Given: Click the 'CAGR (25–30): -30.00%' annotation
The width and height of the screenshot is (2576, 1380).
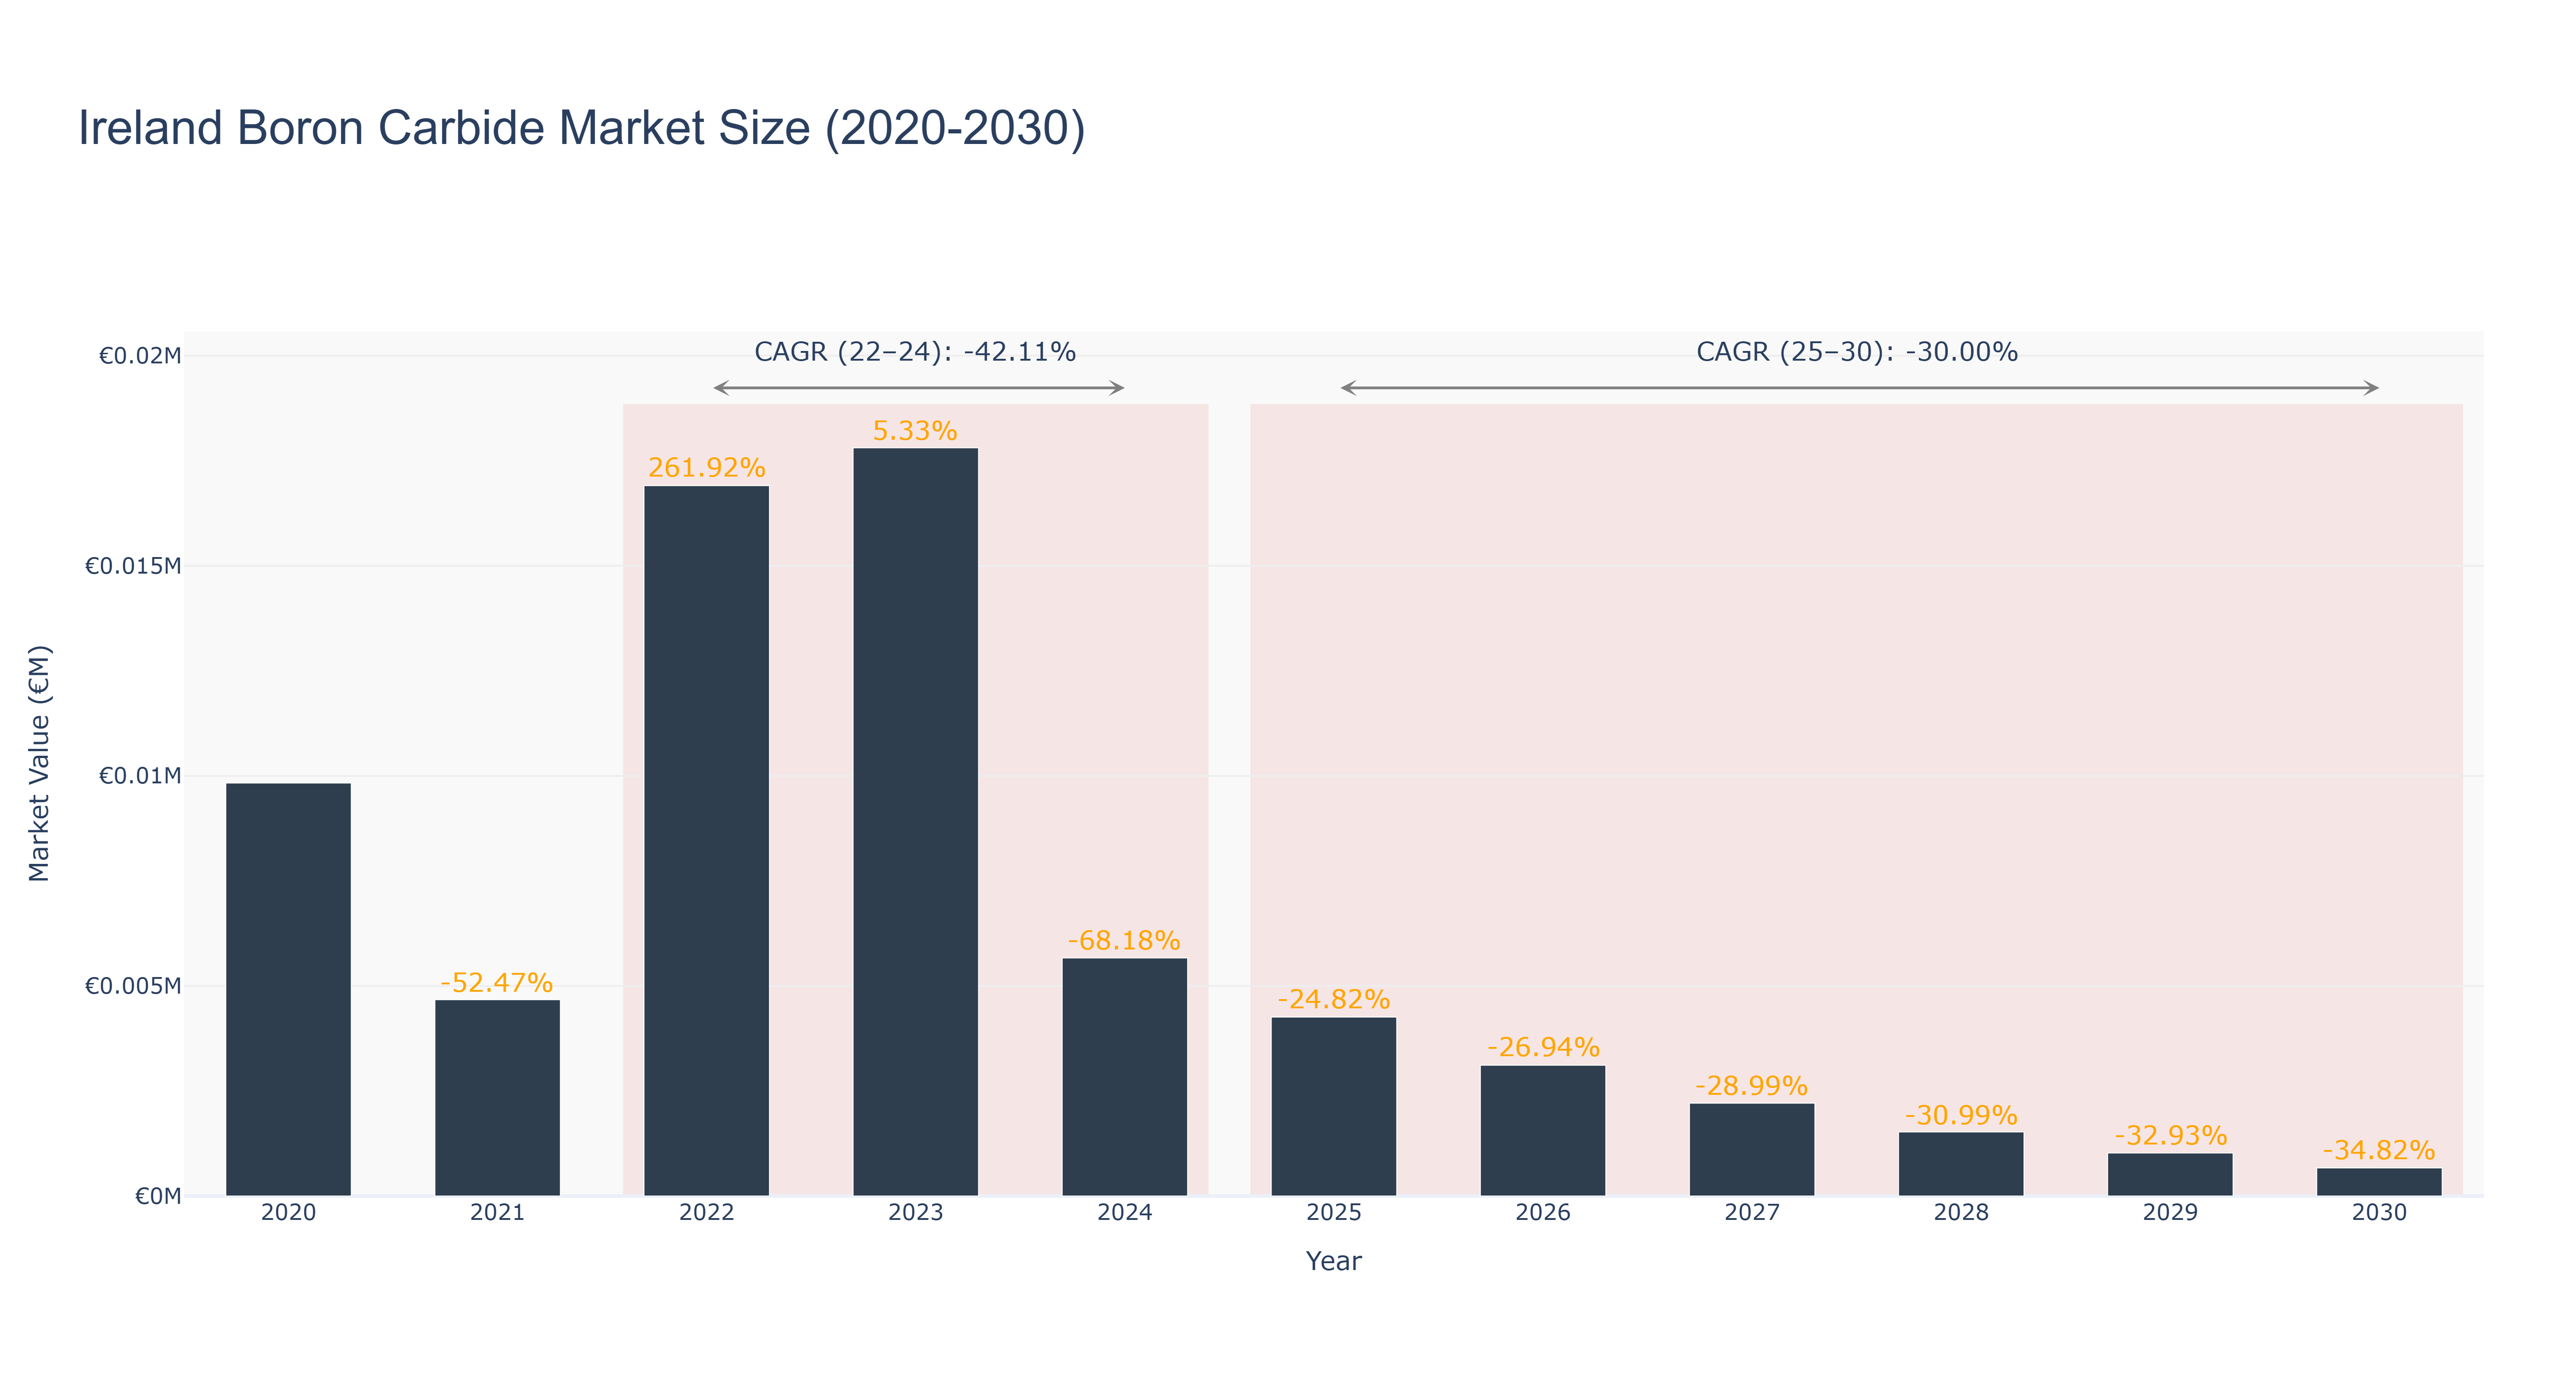Looking at the screenshot, I should pyautogui.click(x=1857, y=352).
